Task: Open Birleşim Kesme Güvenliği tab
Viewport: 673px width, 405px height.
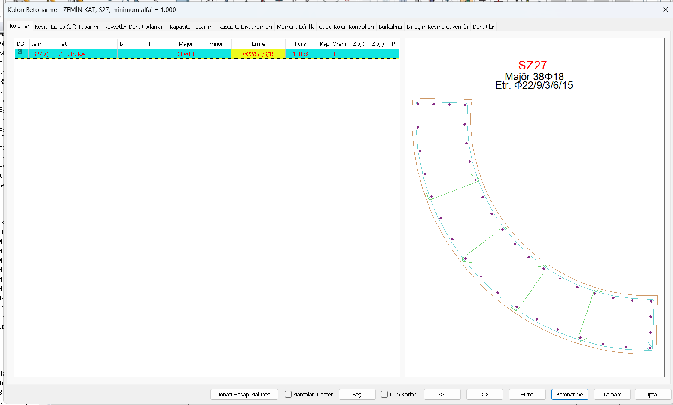Action: (x=437, y=27)
